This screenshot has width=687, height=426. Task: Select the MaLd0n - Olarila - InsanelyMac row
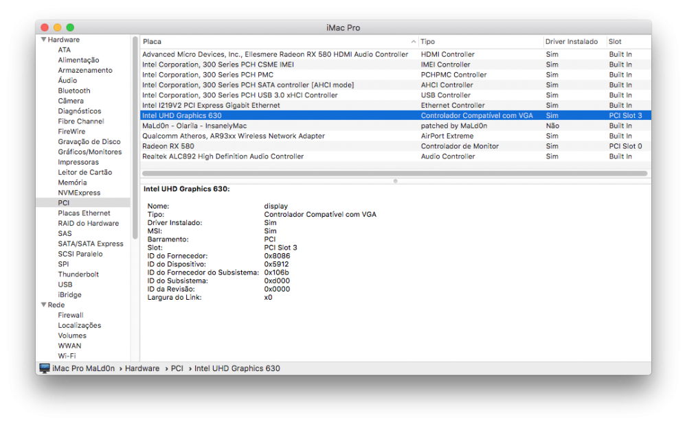click(395, 126)
